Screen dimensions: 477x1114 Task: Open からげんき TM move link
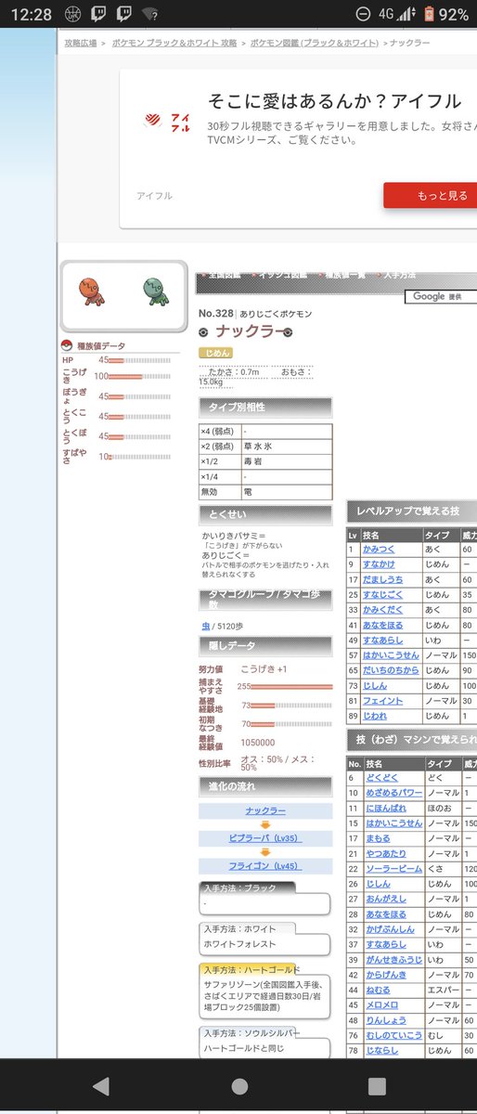pos(384,975)
